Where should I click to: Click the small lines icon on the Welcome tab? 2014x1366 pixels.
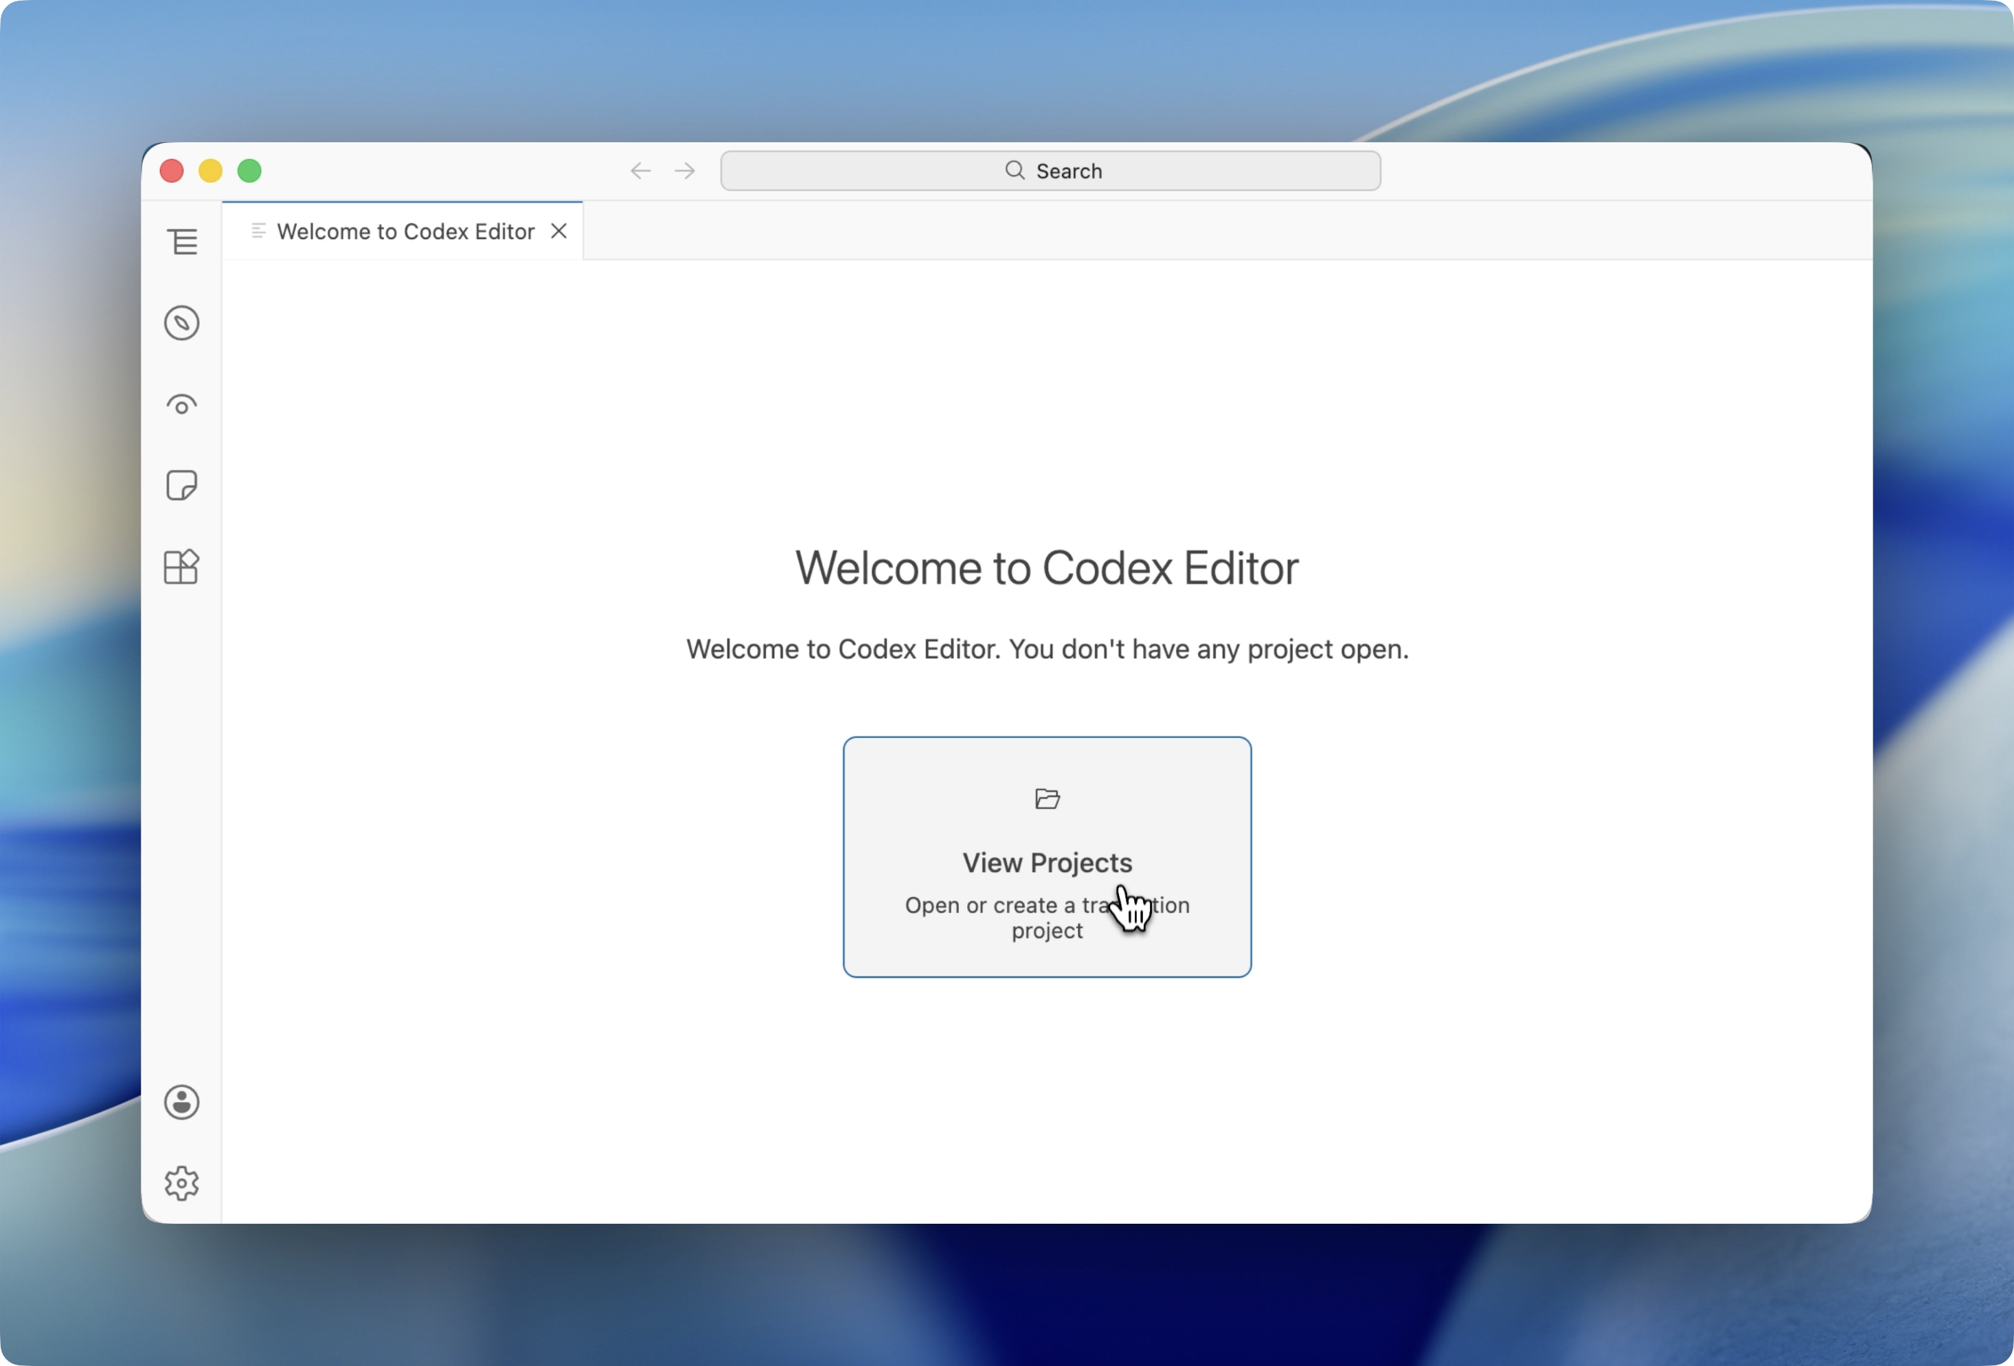point(258,231)
